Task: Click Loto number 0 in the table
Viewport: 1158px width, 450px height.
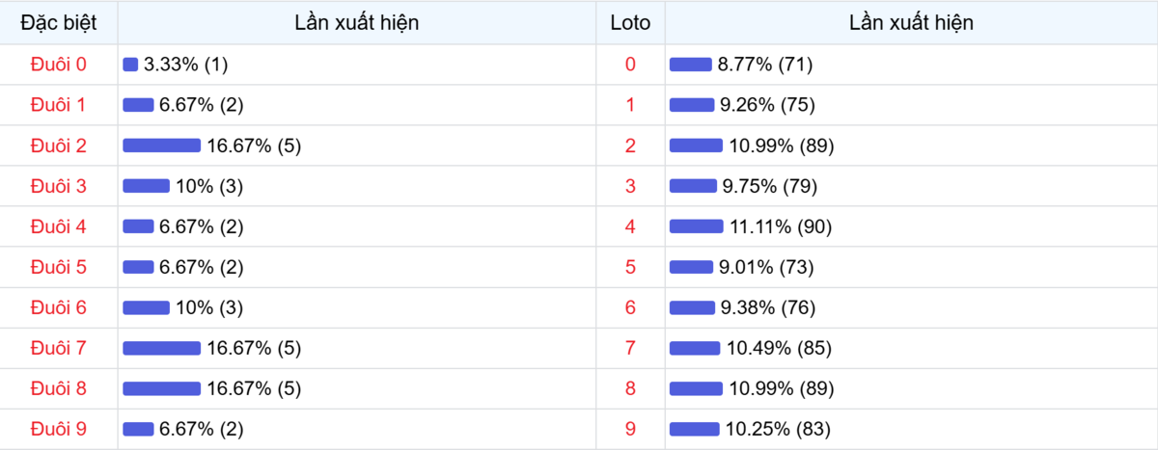Action: tap(630, 65)
